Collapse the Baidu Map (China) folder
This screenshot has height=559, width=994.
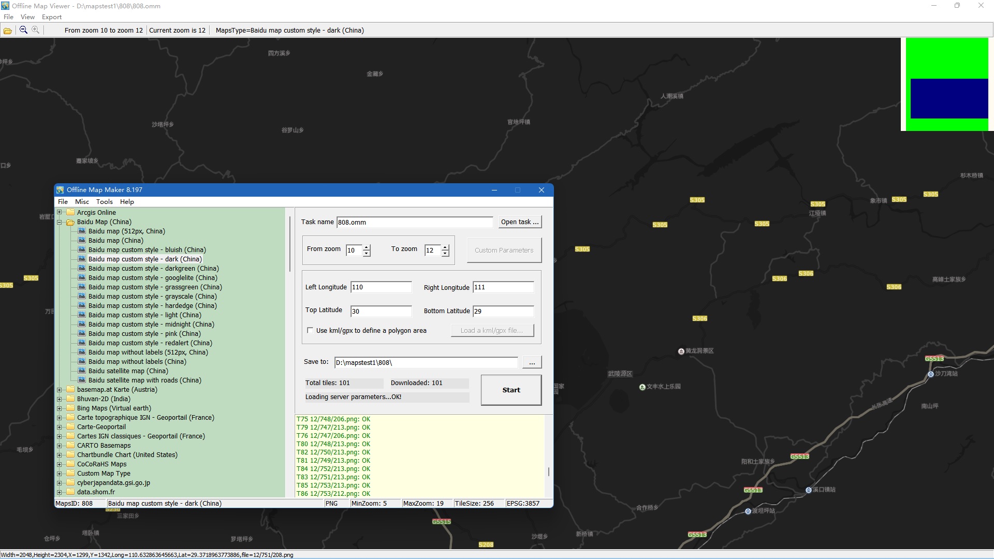pos(60,222)
